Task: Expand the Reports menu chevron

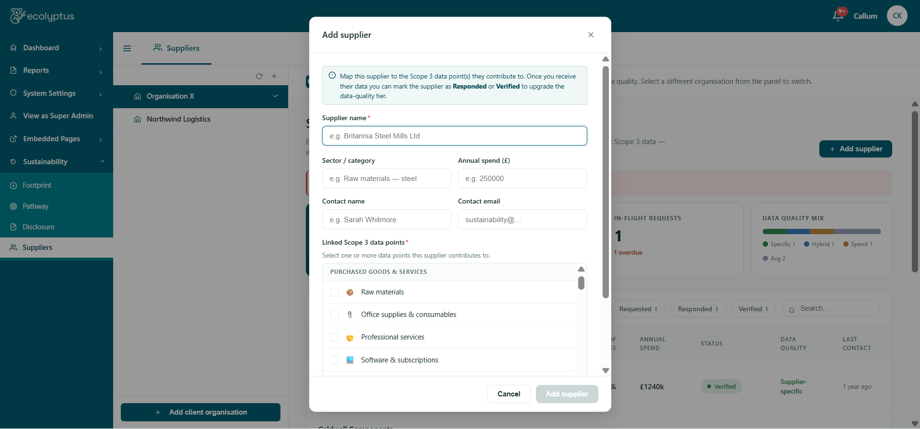Action: pyautogui.click(x=101, y=72)
